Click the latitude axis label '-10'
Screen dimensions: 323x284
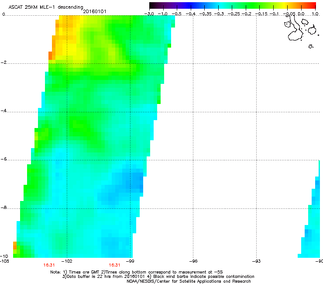click(4, 256)
